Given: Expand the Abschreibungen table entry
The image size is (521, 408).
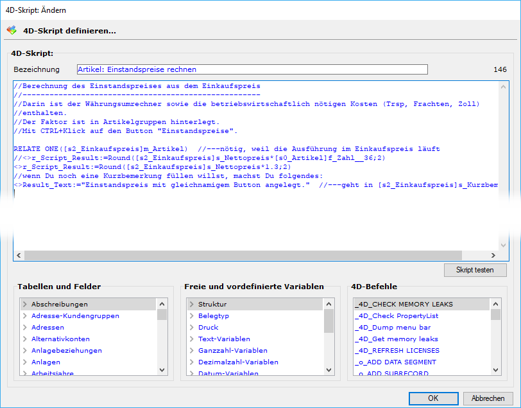Looking at the screenshot, I should [24, 305].
